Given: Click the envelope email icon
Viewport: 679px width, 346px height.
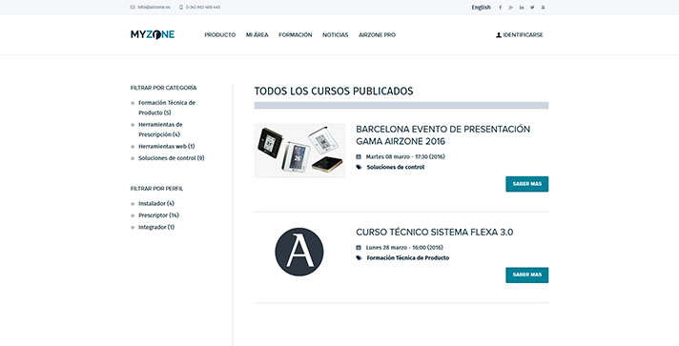Looking at the screenshot, I should [x=133, y=8].
